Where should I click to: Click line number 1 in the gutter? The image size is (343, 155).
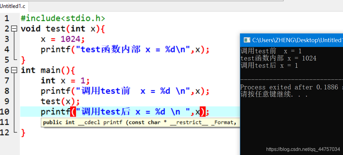pyautogui.click(x=7, y=18)
